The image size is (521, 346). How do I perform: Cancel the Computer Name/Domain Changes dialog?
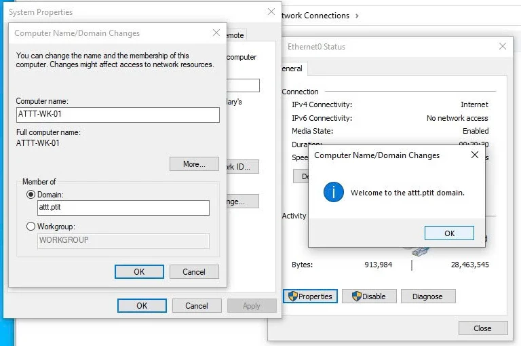pos(194,271)
